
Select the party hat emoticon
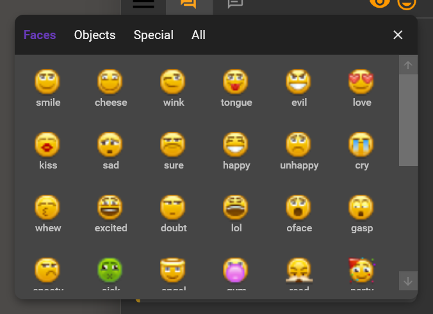tap(361, 270)
